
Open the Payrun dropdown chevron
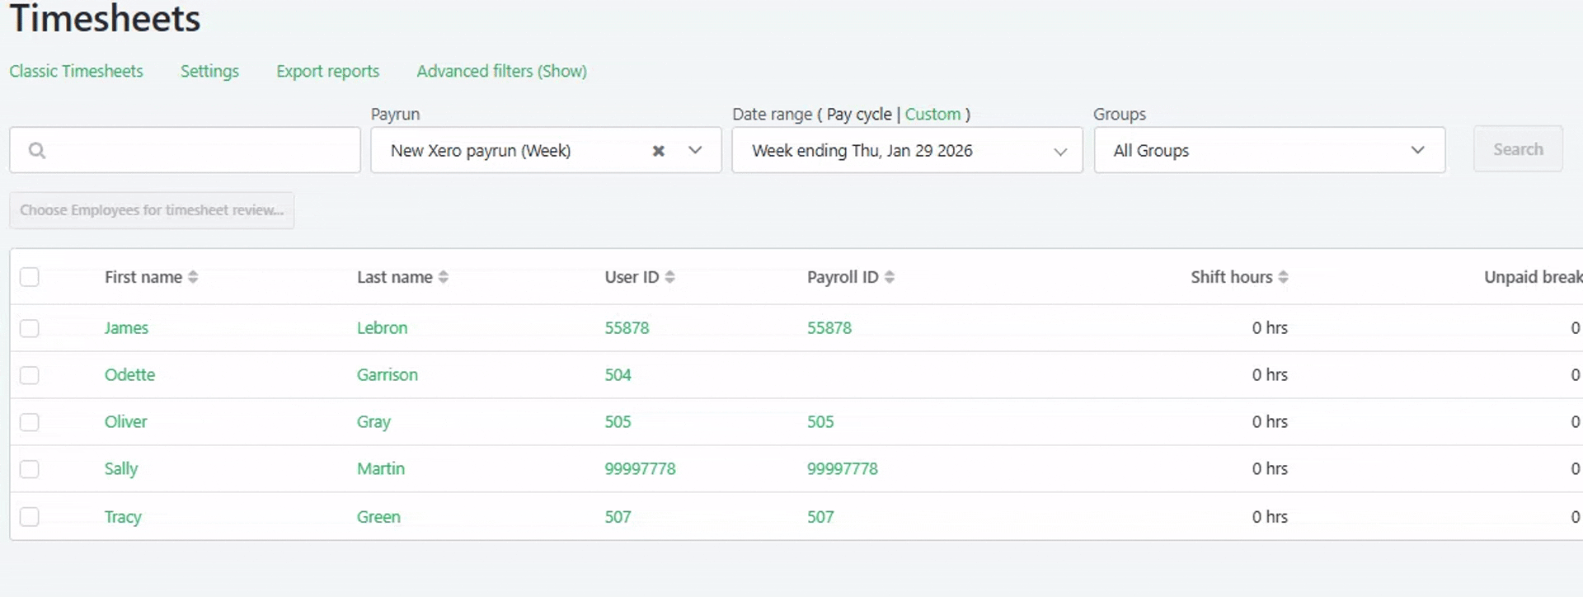pyautogui.click(x=695, y=151)
